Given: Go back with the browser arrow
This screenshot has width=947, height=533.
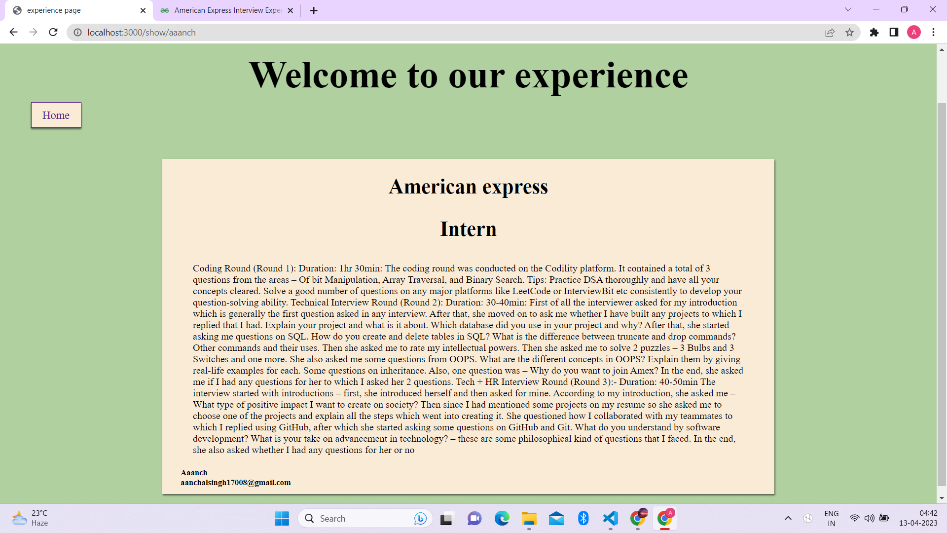Looking at the screenshot, I should [x=13, y=33].
